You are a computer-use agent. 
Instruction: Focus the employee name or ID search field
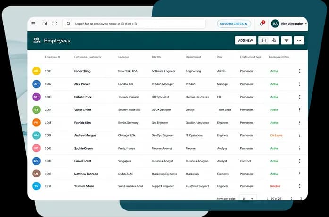tap(134, 24)
